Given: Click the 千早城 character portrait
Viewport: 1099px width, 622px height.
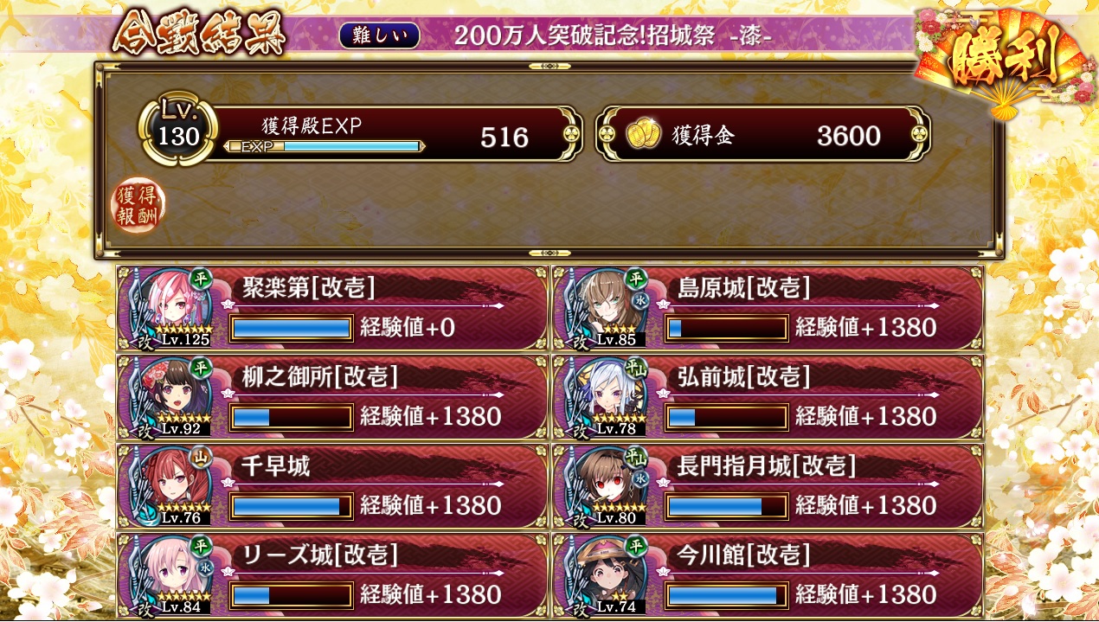Looking at the screenshot, I should [x=174, y=483].
